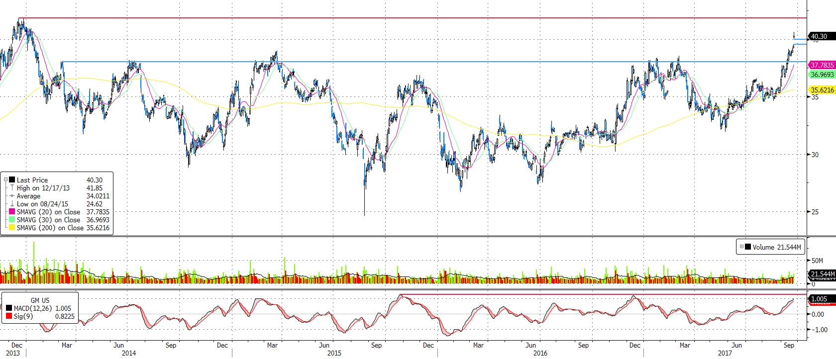Click the 'Last Price' legend label
The image size is (836, 359).
pyautogui.click(x=32, y=180)
